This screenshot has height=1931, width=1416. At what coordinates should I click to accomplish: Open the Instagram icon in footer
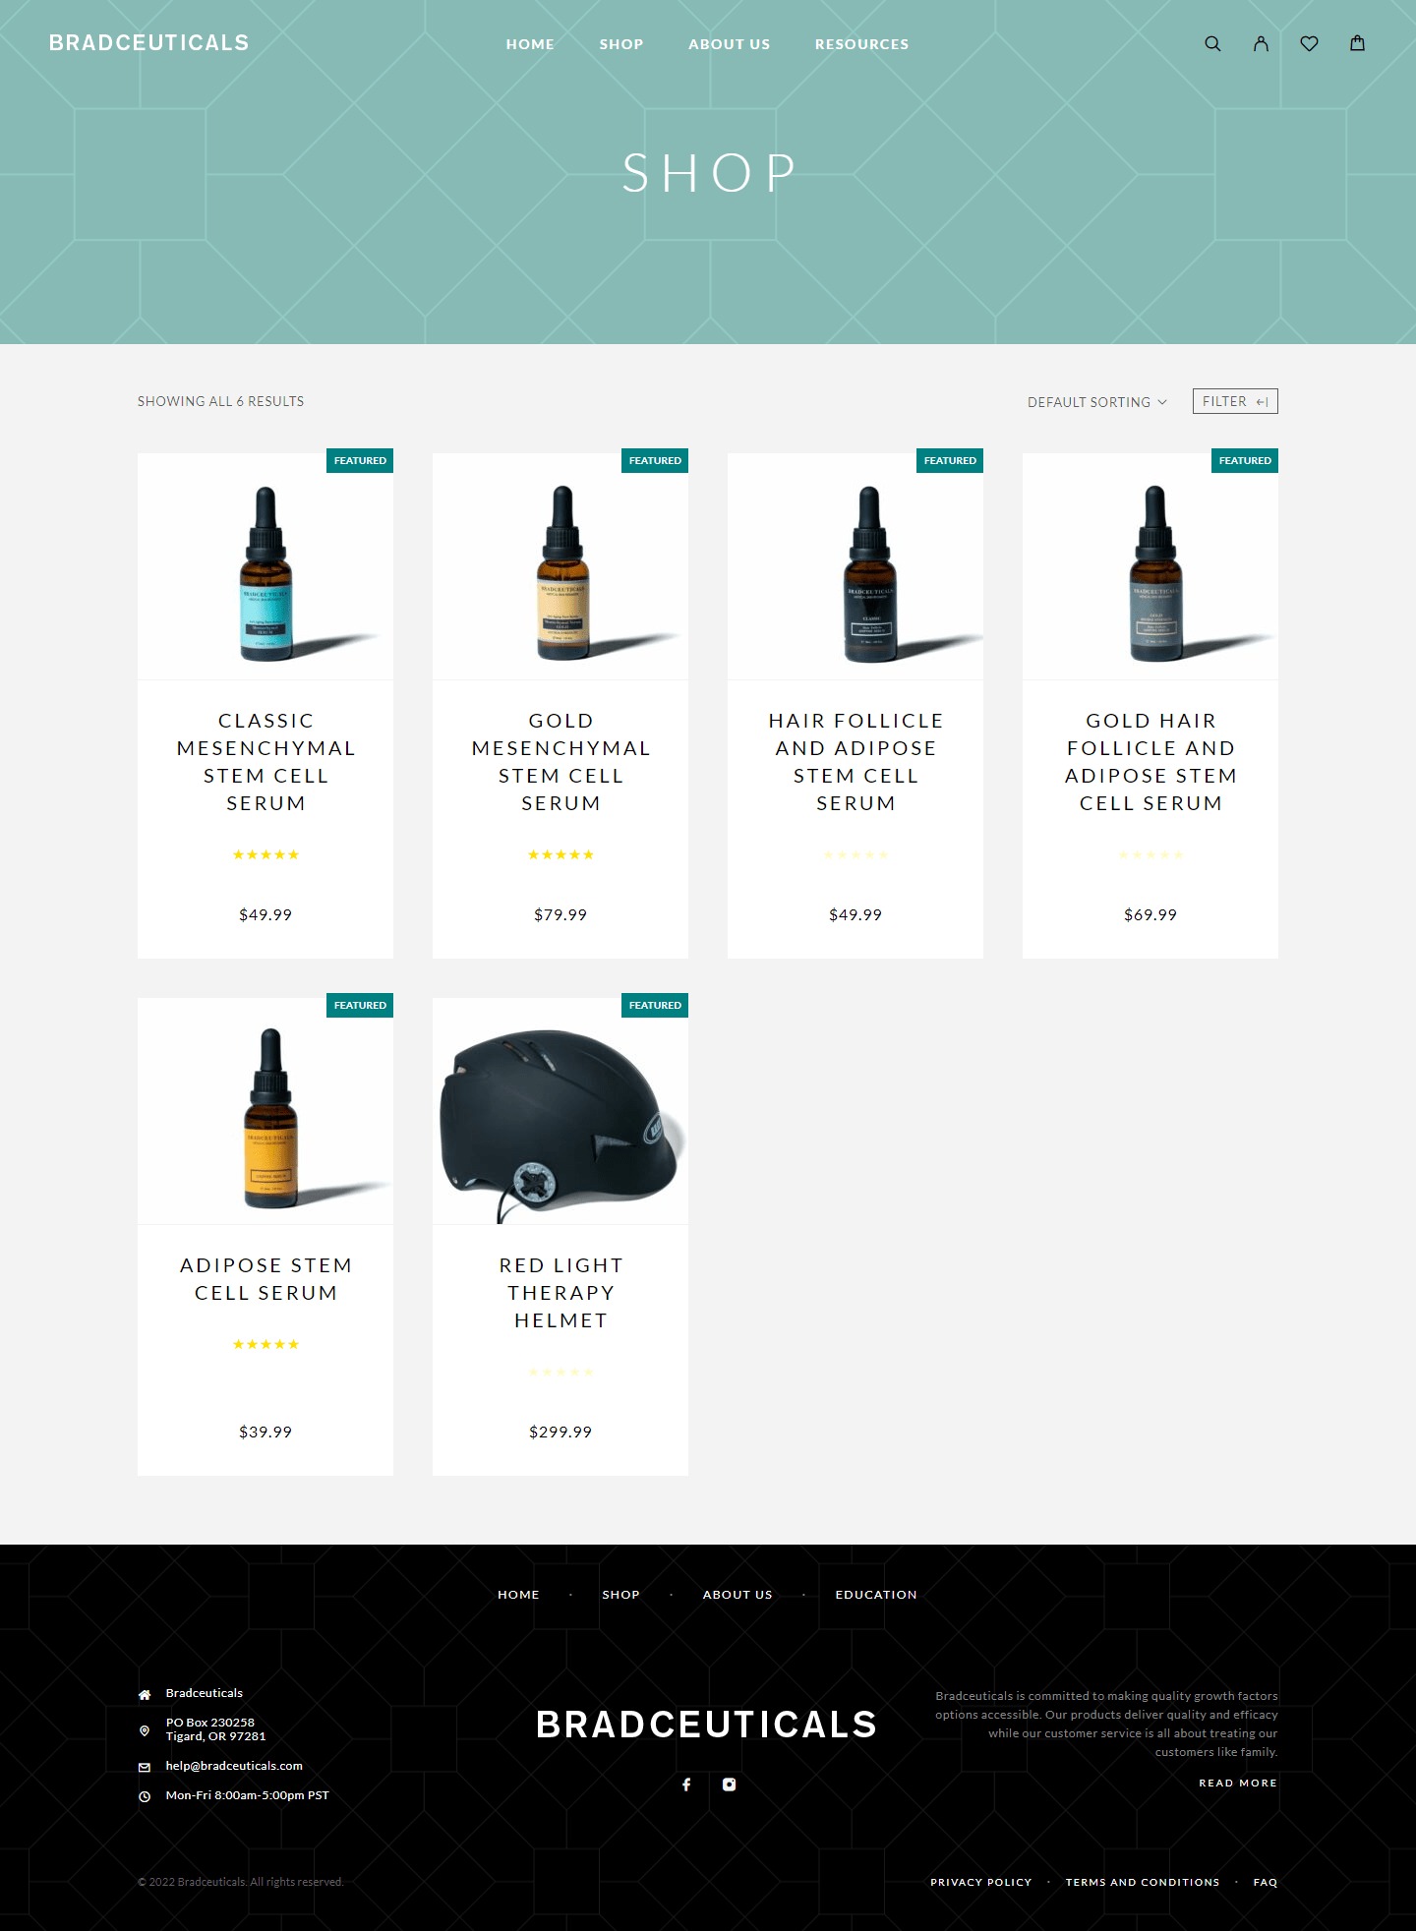[x=729, y=1785]
